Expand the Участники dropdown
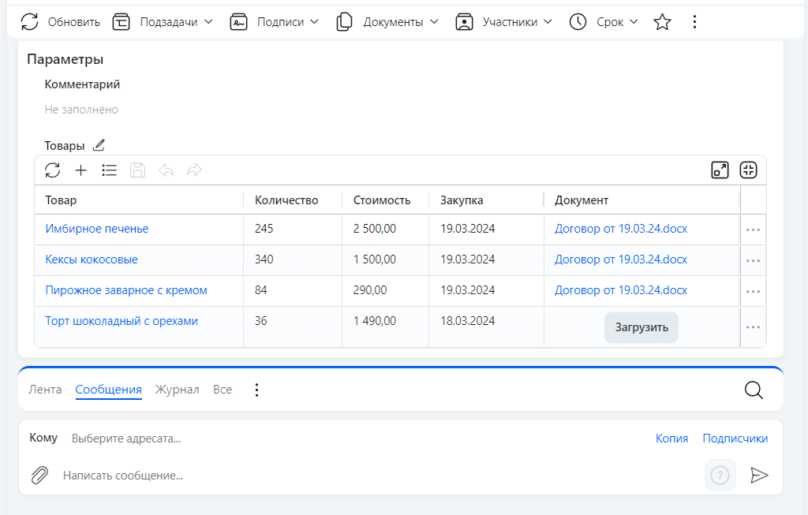The width and height of the screenshot is (808, 515). click(x=503, y=21)
